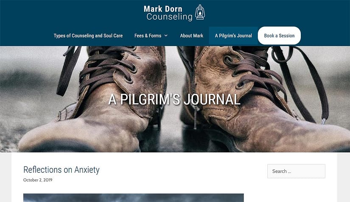Click the A PILGRIM'S JOURNAL hero heading
Screen dimensions: 350x202
(x=174, y=100)
